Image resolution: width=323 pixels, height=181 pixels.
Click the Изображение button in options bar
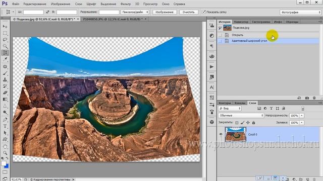(x=164, y=12)
